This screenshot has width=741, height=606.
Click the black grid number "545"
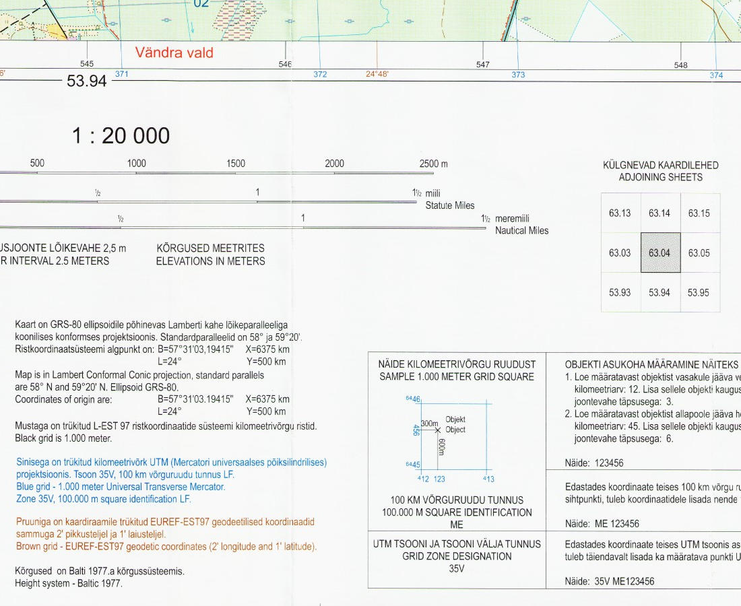87,63
